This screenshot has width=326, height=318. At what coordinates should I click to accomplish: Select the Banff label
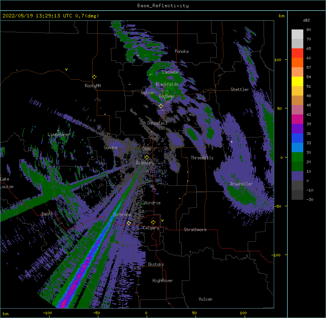pos(47,214)
